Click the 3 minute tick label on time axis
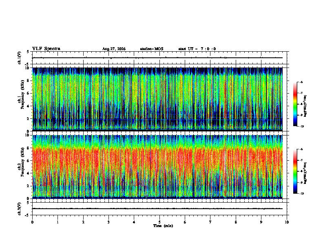The width and height of the screenshot is (323, 249). pyautogui.click(x=108, y=222)
